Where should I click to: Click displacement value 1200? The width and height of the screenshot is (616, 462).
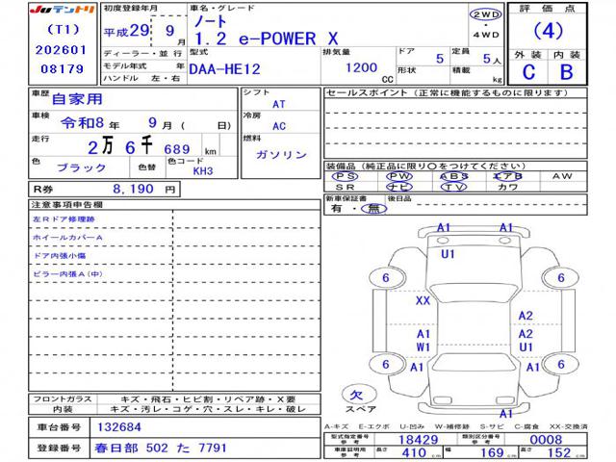(361, 67)
